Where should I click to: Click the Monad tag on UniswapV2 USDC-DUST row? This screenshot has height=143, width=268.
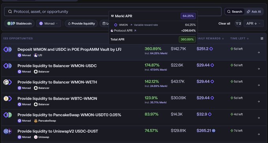pos(24,137)
